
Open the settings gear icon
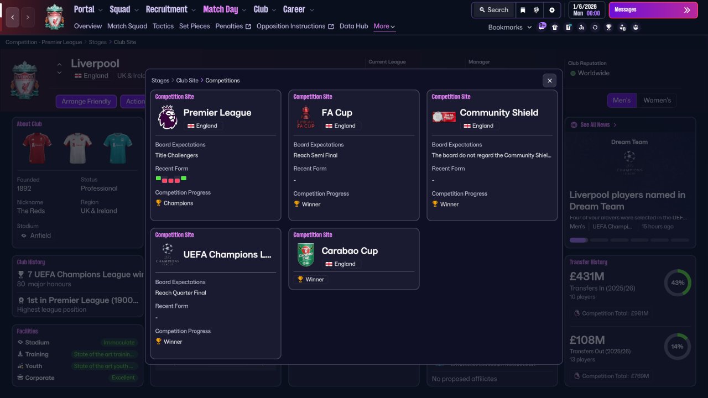coord(552,10)
